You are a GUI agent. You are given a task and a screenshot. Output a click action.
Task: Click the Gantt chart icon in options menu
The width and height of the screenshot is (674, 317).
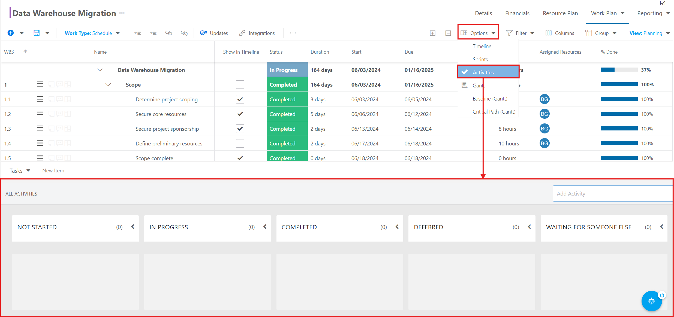click(x=465, y=85)
